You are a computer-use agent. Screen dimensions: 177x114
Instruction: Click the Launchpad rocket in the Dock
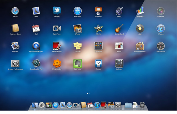pyautogui.click(x=42, y=105)
